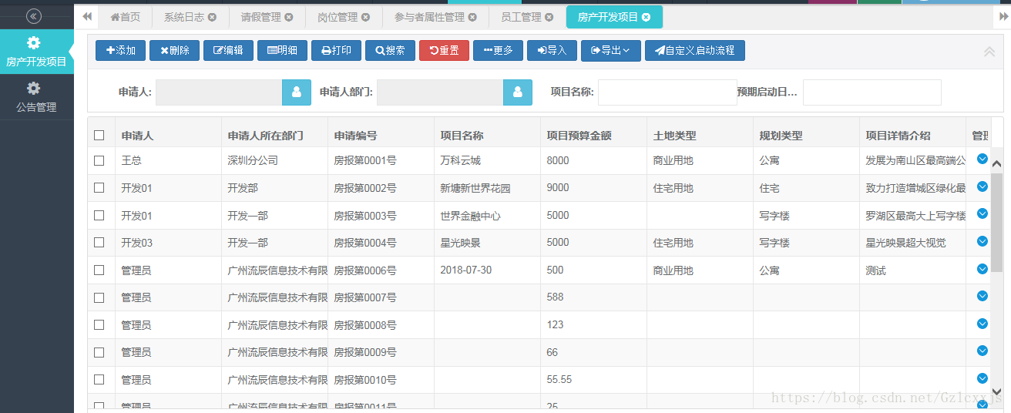Collapse the sidebar with the double-chevron icon
Image resolution: width=1011 pixels, height=413 pixels.
pyautogui.click(x=33, y=16)
